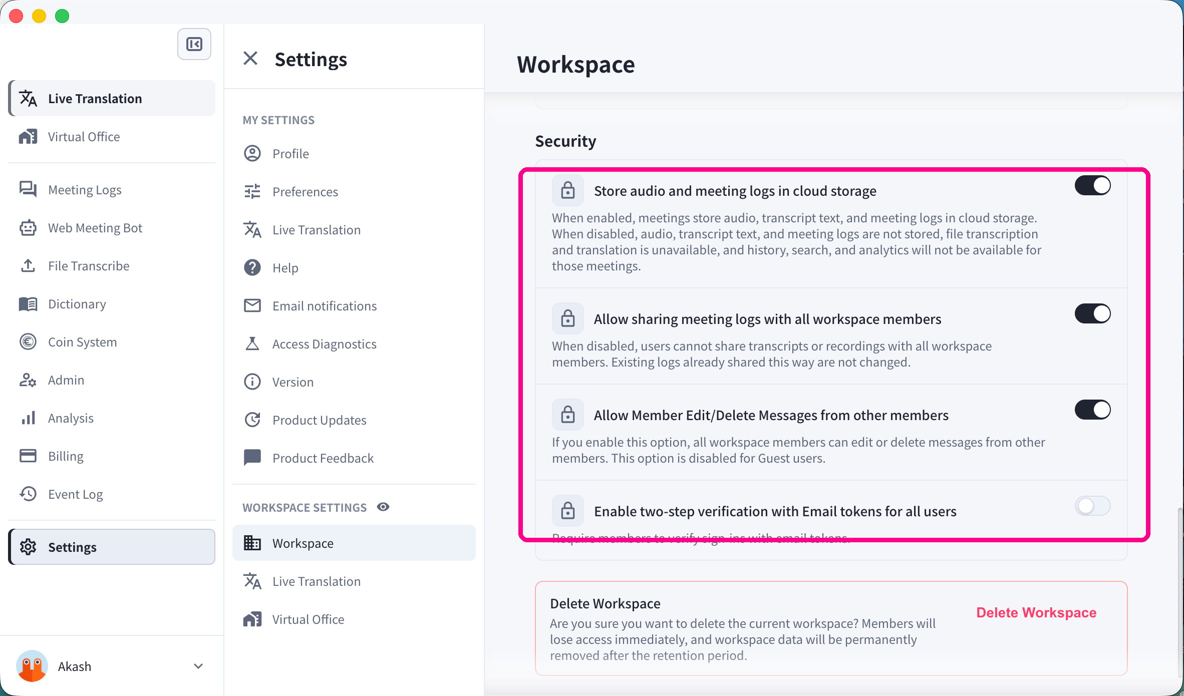
Task: Click lock icon beside cloud storage setting
Action: [568, 190]
